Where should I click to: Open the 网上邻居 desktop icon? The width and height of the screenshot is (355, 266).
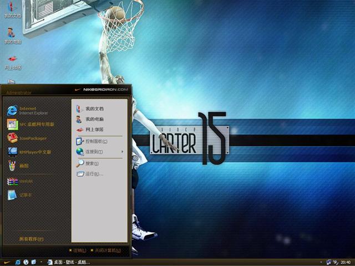pos(12,63)
